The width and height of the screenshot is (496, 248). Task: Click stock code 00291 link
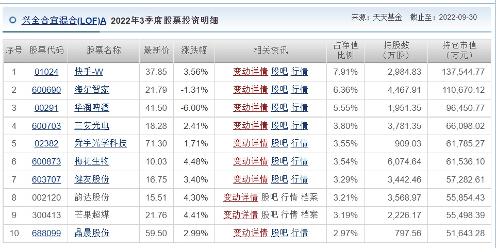(46, 108)
